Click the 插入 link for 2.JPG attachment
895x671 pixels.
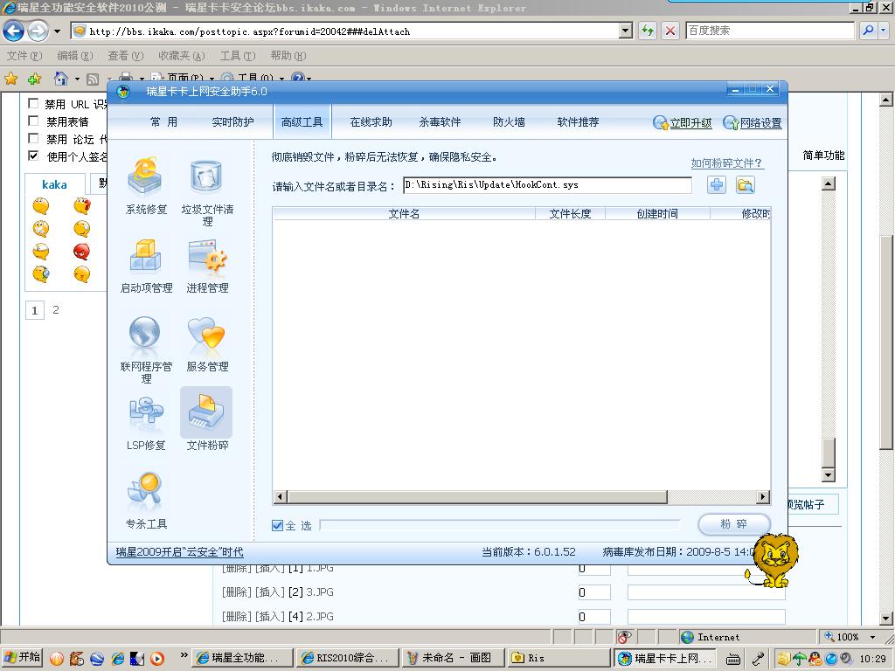tap(270, 617)
